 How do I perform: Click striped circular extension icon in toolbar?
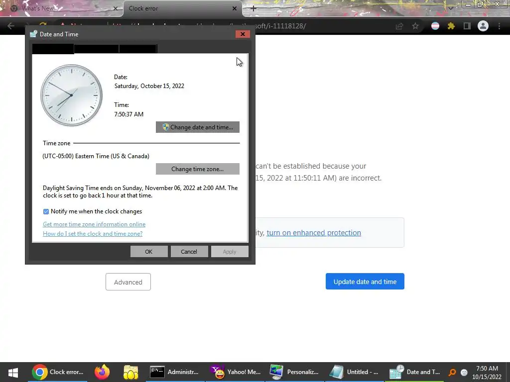point(435,26)
